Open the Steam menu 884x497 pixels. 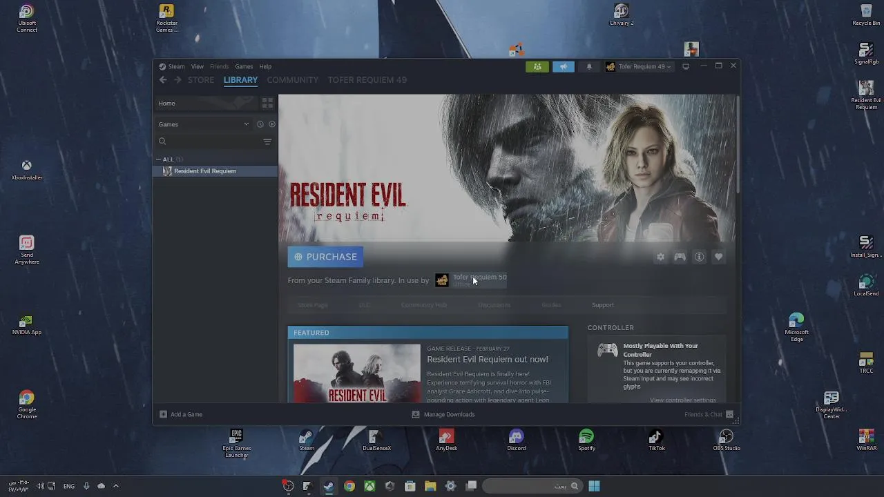(172, 66)
